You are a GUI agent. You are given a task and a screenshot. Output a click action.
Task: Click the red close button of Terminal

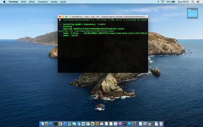(60, 17)
